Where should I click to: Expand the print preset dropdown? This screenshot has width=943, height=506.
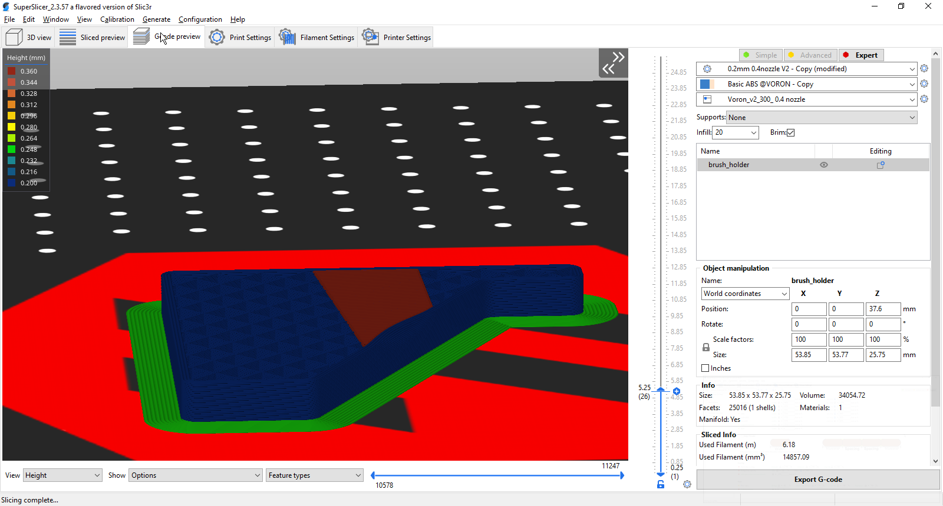tap(912, 69)
